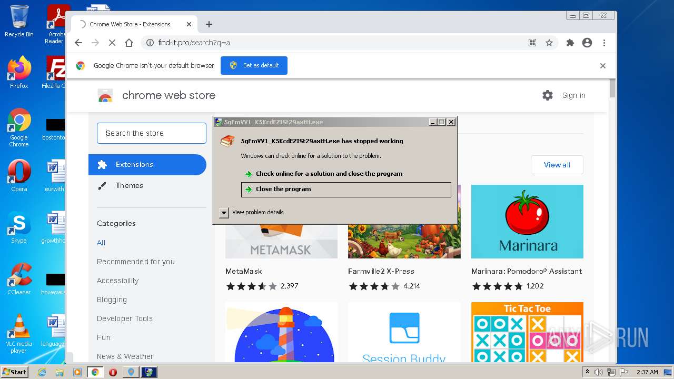View site information icon beside the URL
The height and width of the screenshot is (379, 674).
(150, 43)
